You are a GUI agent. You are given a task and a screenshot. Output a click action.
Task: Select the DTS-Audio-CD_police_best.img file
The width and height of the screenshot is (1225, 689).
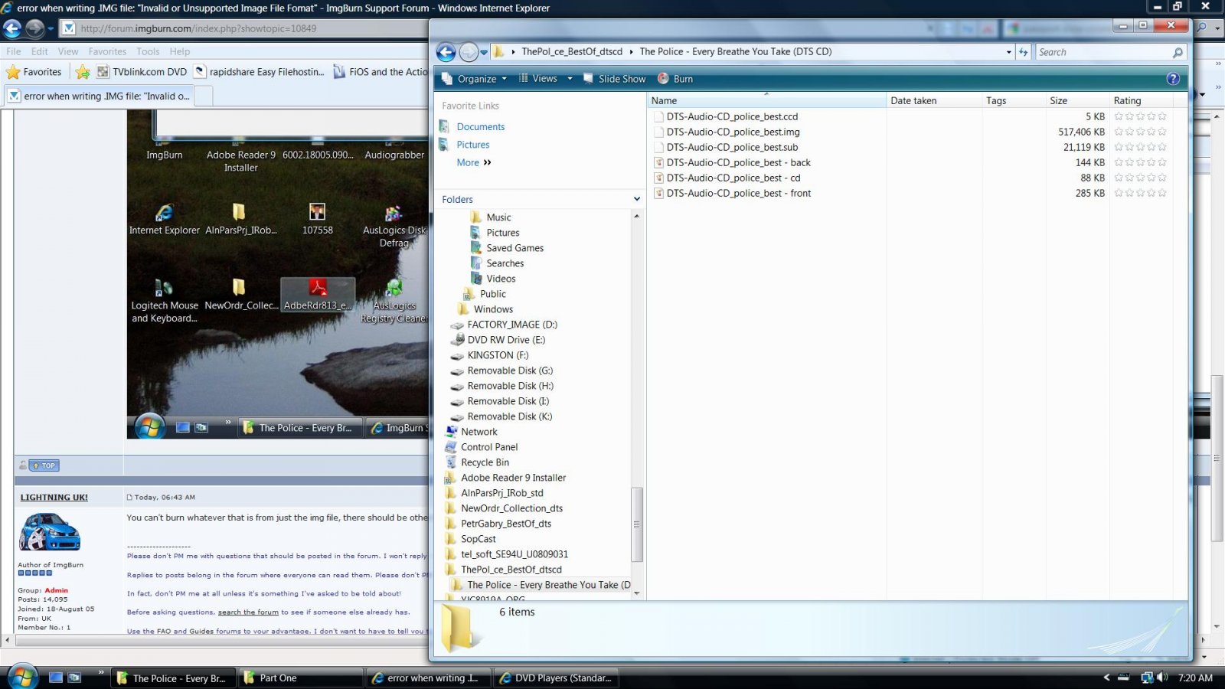pos(733,132)
